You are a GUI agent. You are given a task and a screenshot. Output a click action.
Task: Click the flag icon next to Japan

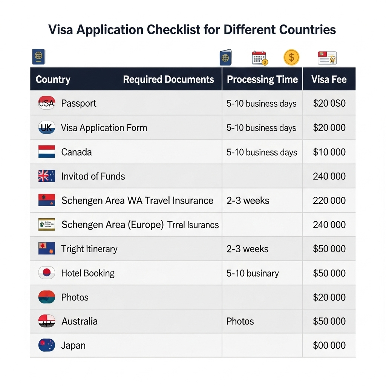(x=47, y=345)
